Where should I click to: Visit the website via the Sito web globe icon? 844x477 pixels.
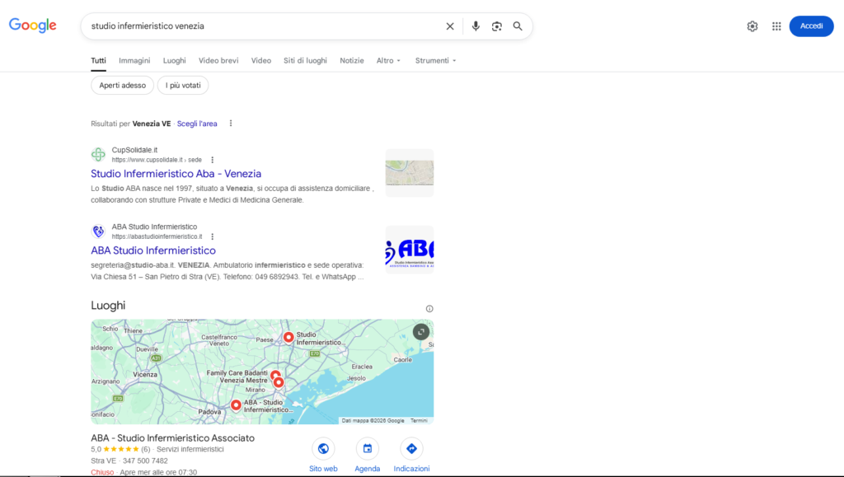(x=323, y=449)
